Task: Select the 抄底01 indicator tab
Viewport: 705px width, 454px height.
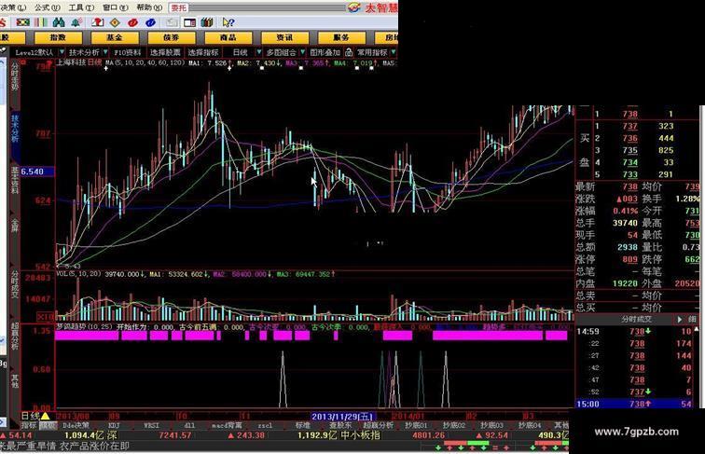Action: click(x=416, y=425)
